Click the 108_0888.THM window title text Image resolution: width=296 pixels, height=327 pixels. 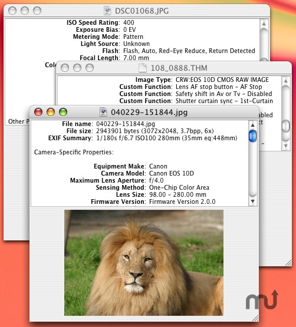click(x=179, y=68)
